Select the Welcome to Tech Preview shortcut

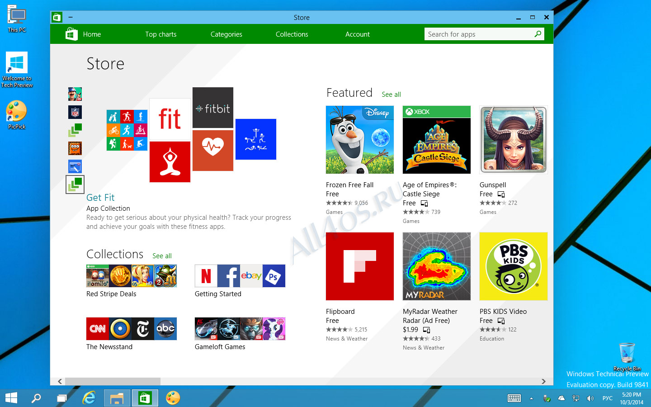[17, 70]
